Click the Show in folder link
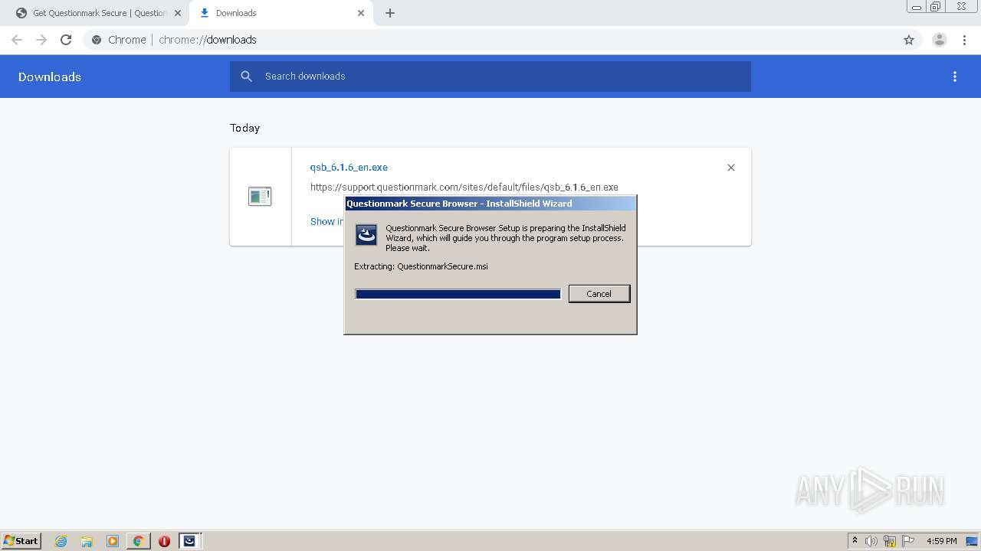The width and height of the screenshot is (981, 551). (327, 222)
